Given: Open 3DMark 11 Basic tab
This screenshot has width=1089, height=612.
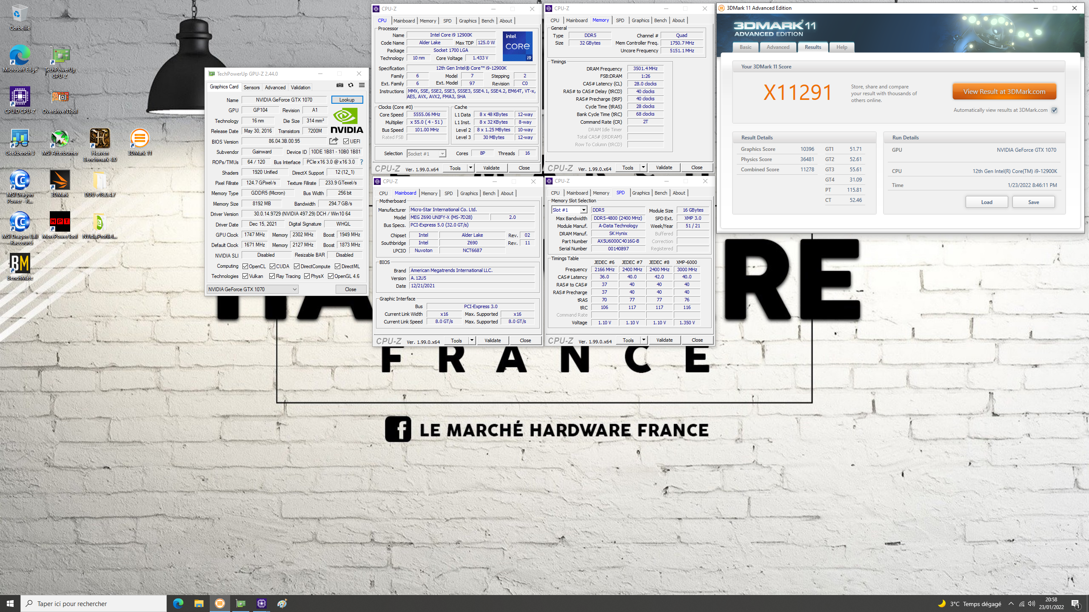Looking at the screenshot, I should (x=745, y=47).
